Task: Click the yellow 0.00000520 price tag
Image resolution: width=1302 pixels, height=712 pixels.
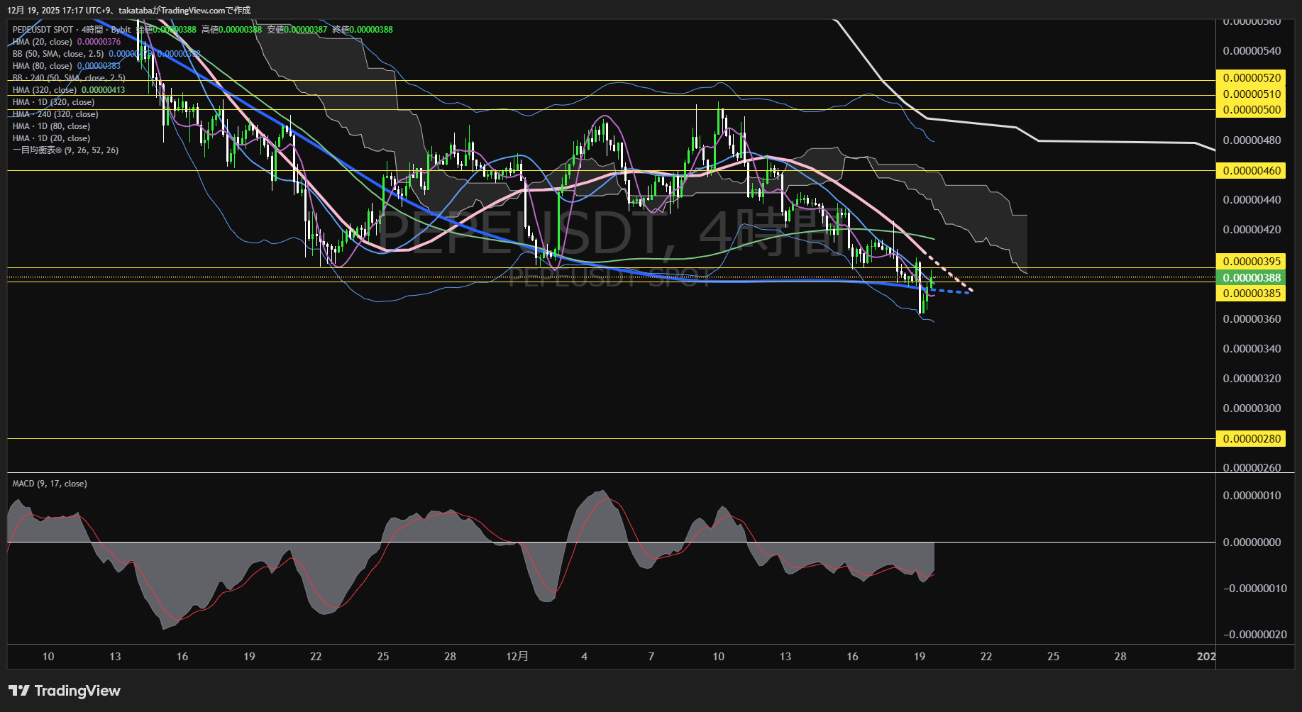Action: coord(1252,78)
